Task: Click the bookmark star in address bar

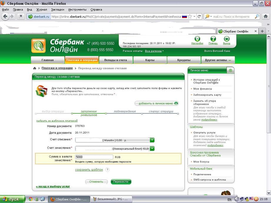Action: (x=190, y=17)
